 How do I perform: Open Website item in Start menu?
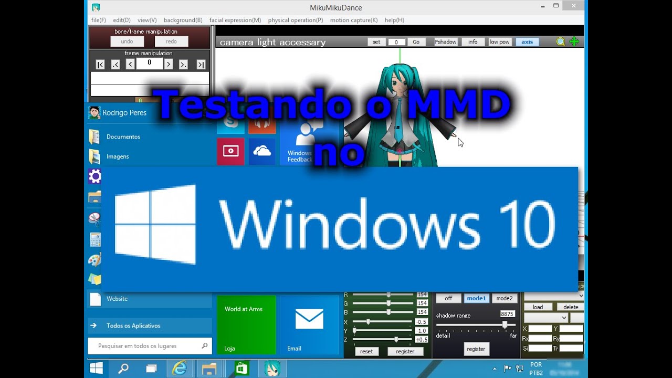pos(149,299)
